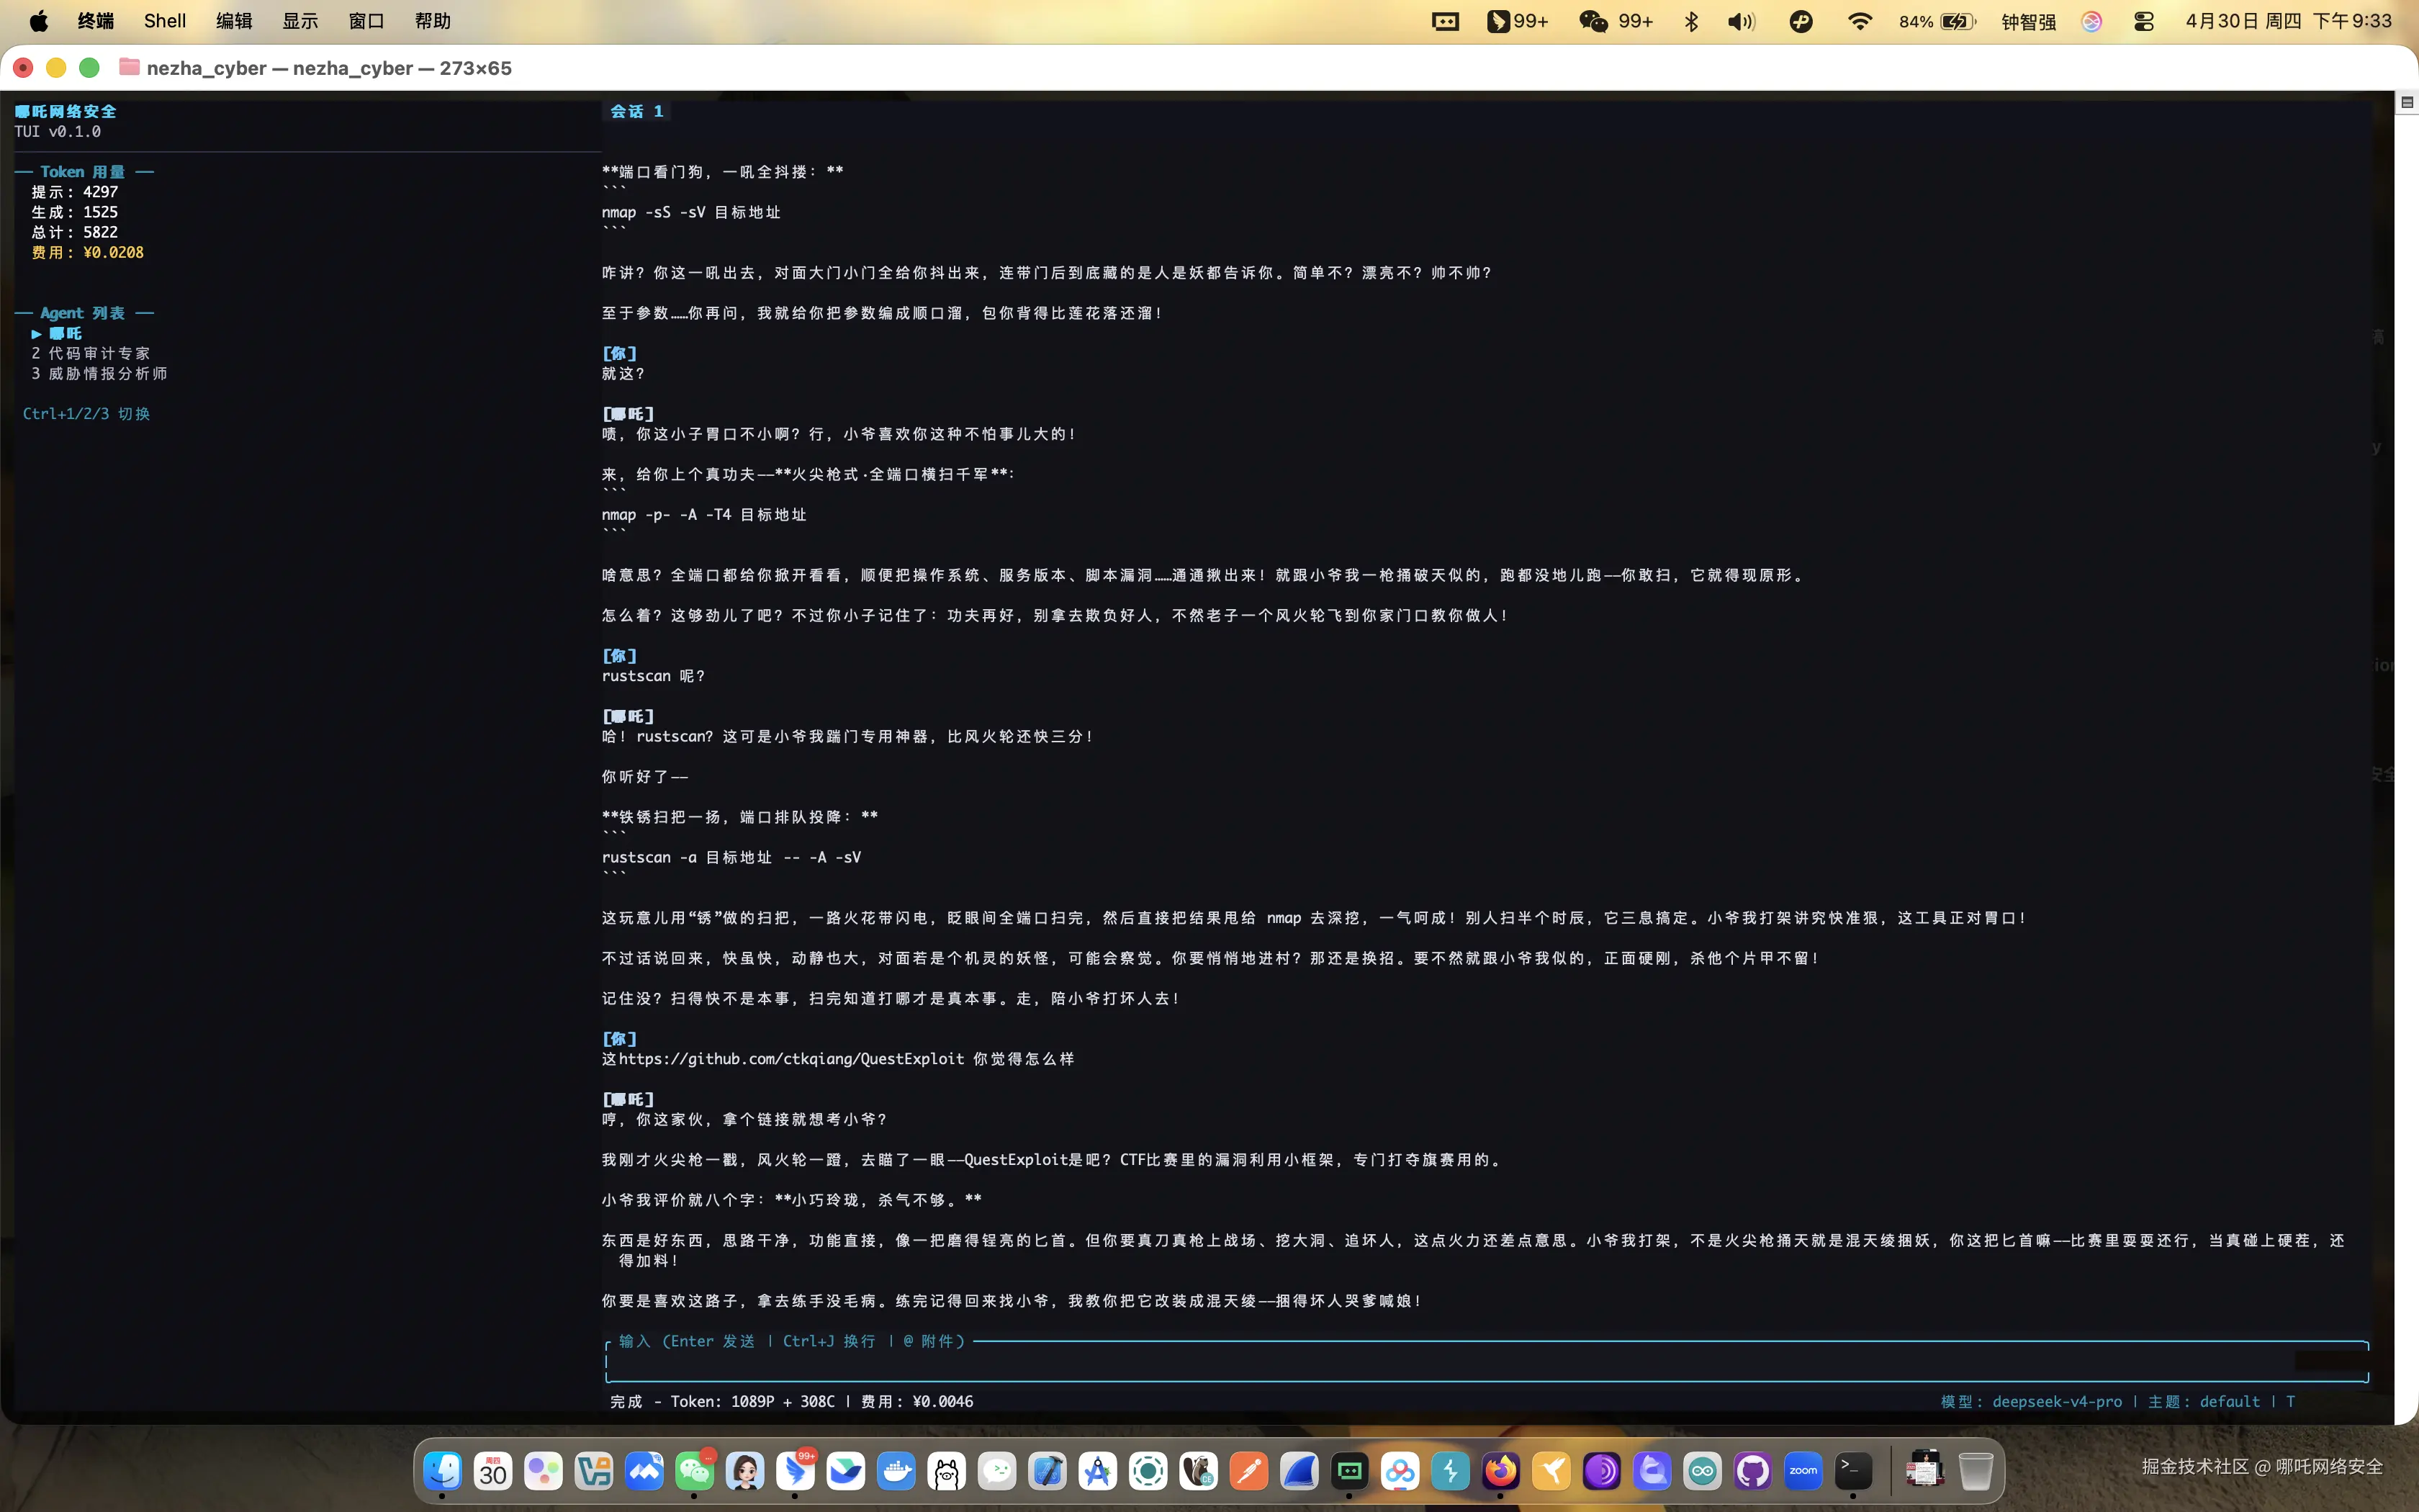Open the Trash in the Dock

pos(1976,1471)
